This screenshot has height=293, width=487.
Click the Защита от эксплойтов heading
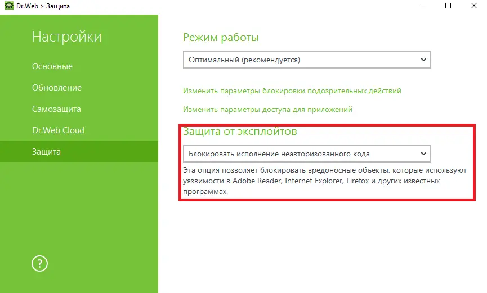coord(240,132)
